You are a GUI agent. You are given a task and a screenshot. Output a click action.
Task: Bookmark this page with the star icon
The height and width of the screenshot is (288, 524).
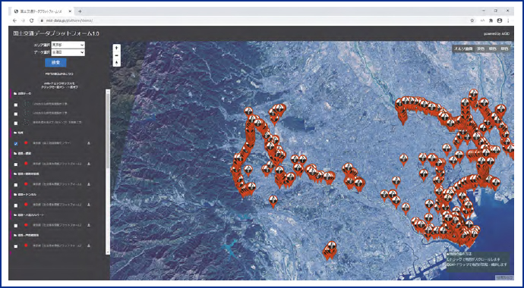(x=472, y=20)
